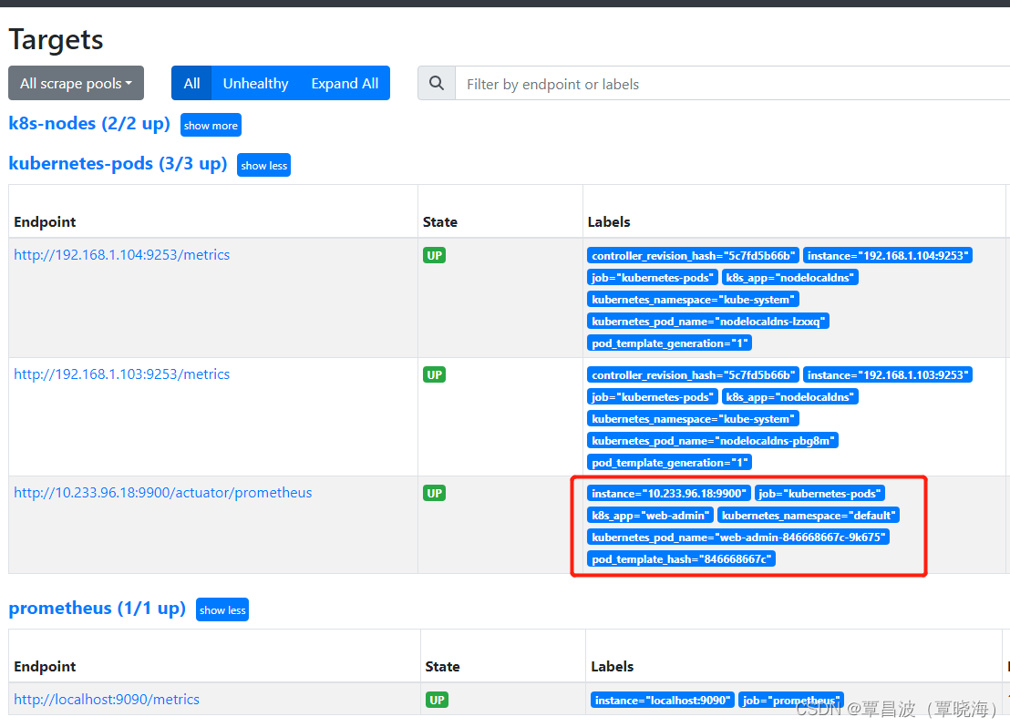Click the k8s_app="web-admin" label badge

(649, 515)
